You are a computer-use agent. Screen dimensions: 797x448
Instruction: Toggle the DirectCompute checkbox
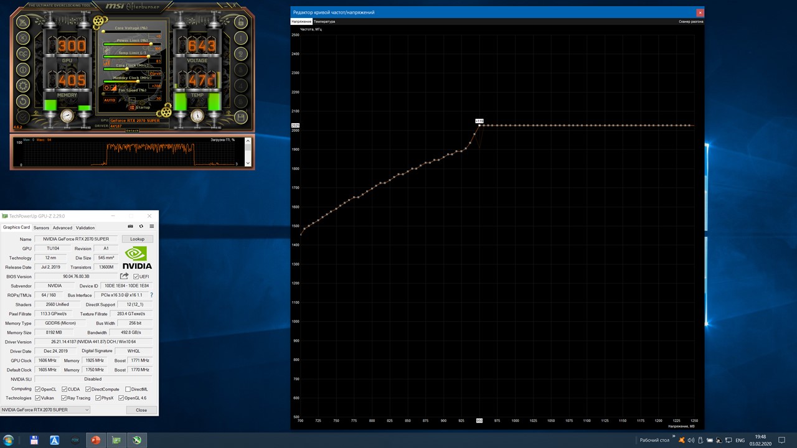(x=88, y=389)
